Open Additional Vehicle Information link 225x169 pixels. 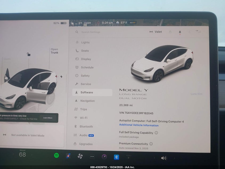(139, 125)
